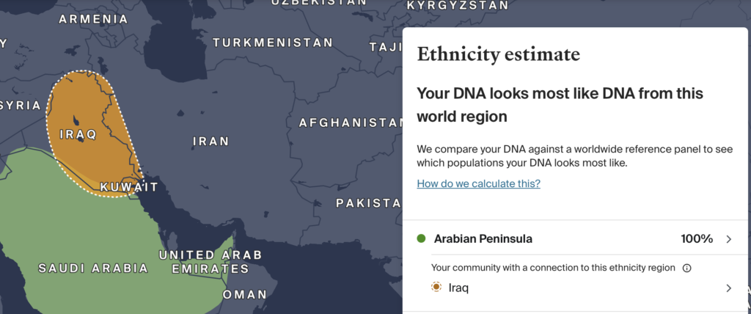Open the 'How do we calculate this?' link

(478, 183)
